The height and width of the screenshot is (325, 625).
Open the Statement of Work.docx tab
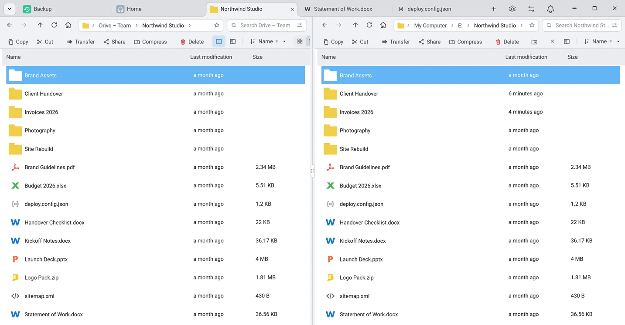pos(343,9)
